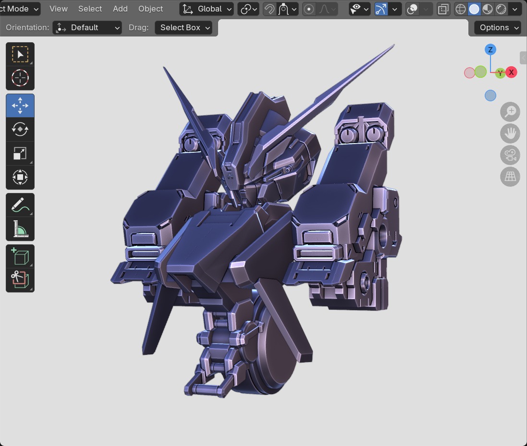The width and height of the screenshot is (527, 446).
Task: Choose the Move tool
Action: [20, 106]
